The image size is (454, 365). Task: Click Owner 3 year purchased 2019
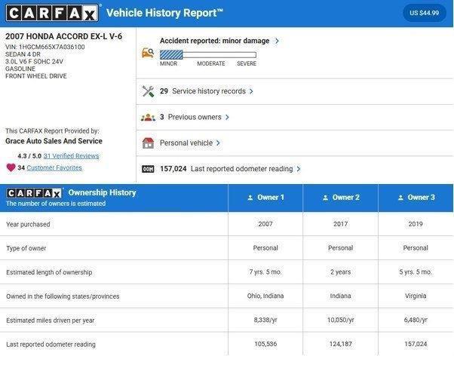click(x=416, y=224)
